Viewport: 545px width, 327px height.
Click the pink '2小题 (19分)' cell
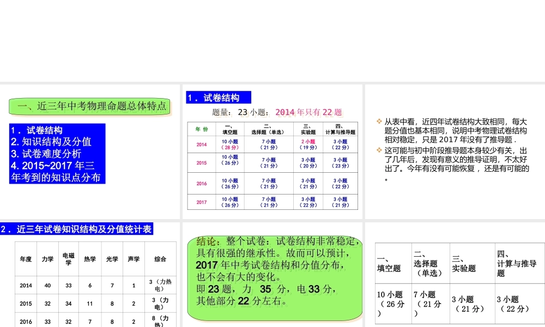pyautogui.click(x=308, y=144)
